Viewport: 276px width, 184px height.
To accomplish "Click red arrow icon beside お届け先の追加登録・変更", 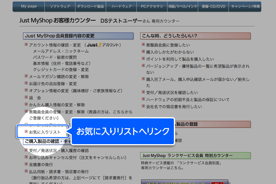I will tap(26, 83).
